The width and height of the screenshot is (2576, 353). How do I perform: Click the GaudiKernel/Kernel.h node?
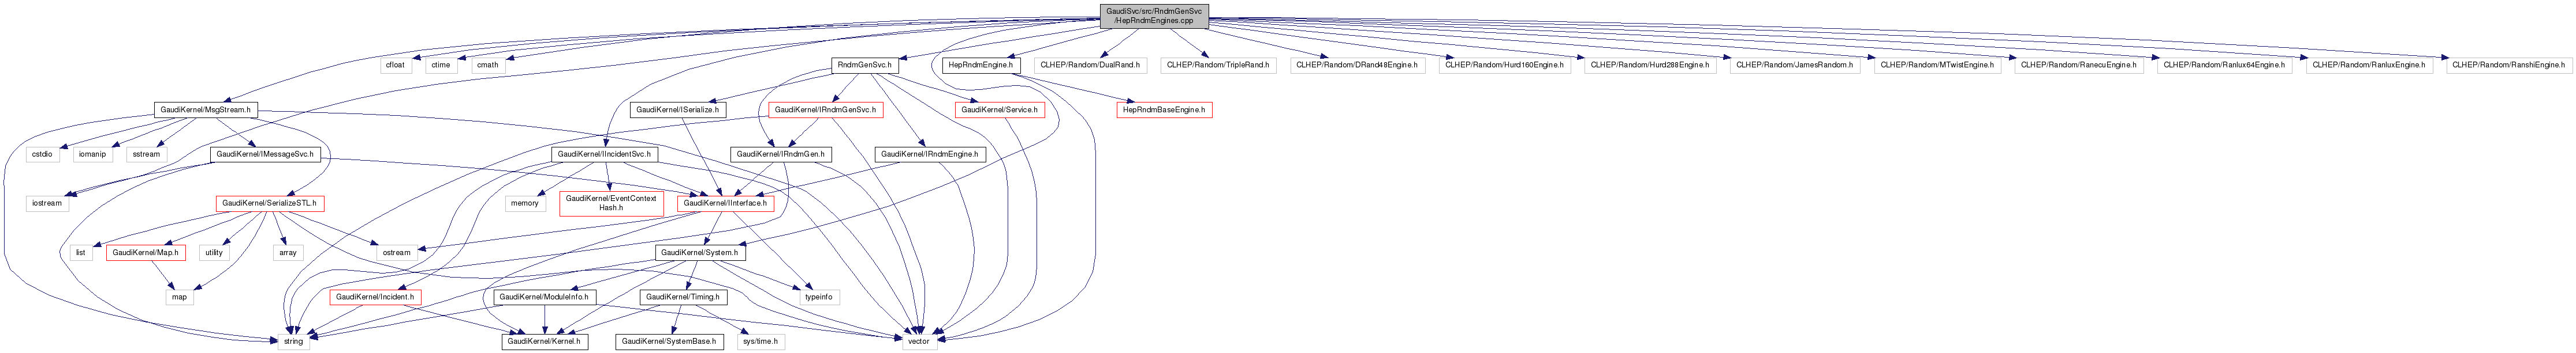[x=544, y=341]
